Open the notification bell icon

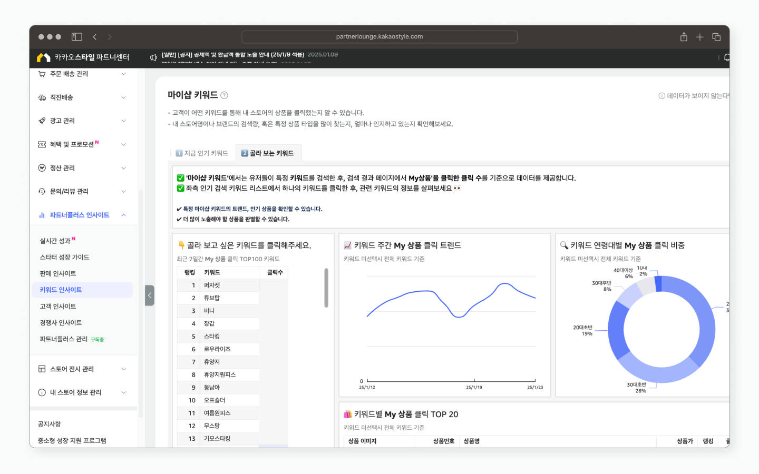(x=727, y=57)
